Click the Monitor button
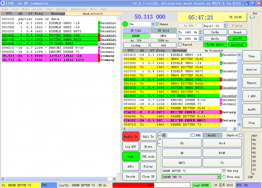Image resolution: width=262 pixels, height=188 pixels. (x=251, y=69)
